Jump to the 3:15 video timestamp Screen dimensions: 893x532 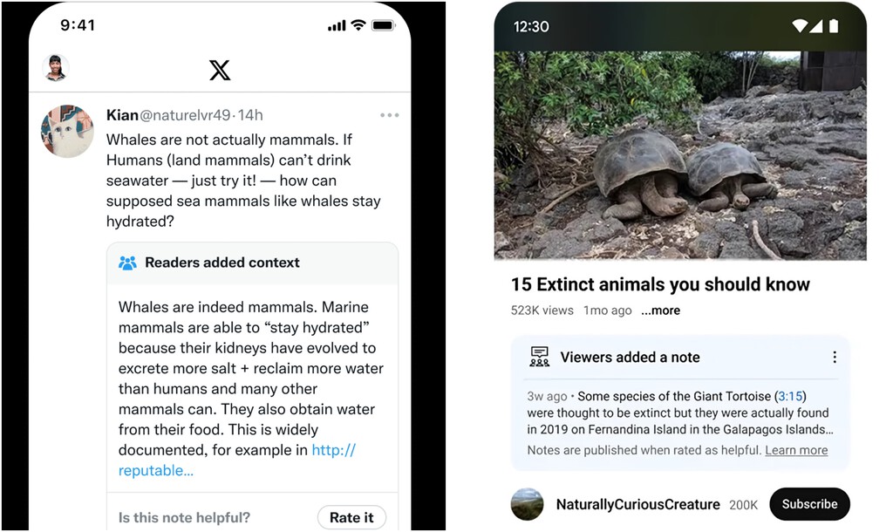click(x=790, y=396)
